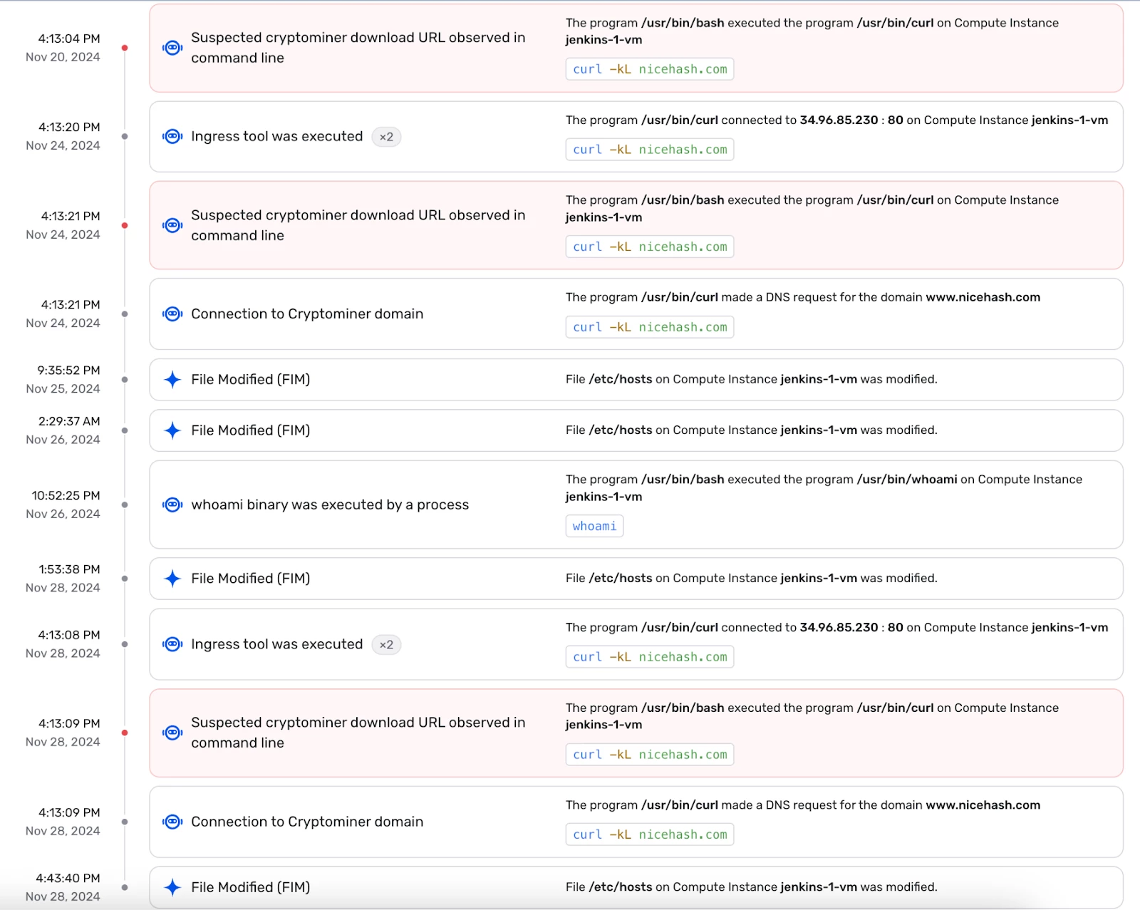Click the sensor icon on the Nov 20 cryptominer alert
1140x910 pixels.
(x=172, y=48)
